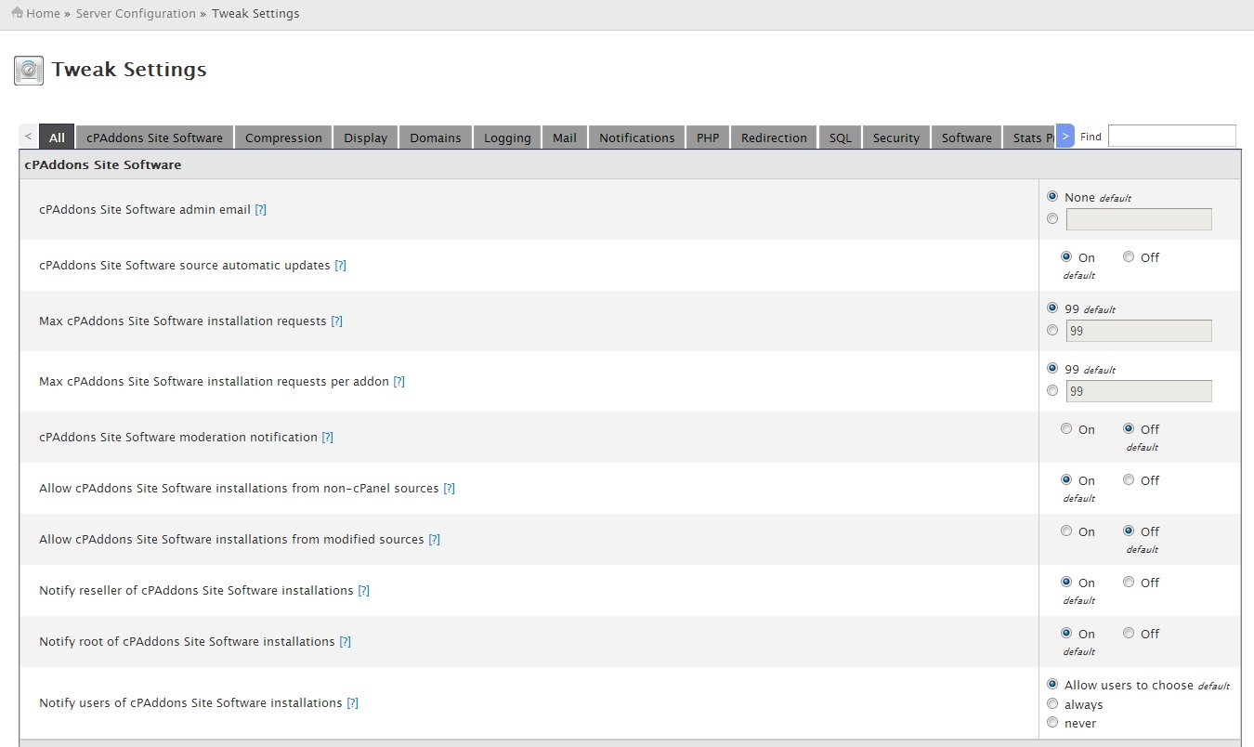The image size is (1254, 747).
Task: Click the custom admin email text field
Action: point(1139,219)
